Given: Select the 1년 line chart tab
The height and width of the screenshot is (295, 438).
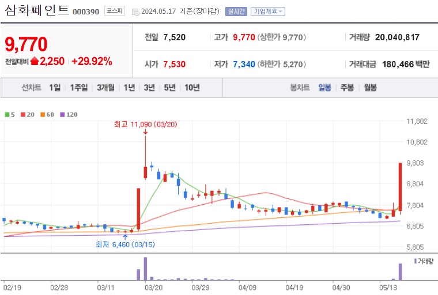Looking at the screenshot, I should 129,87.
